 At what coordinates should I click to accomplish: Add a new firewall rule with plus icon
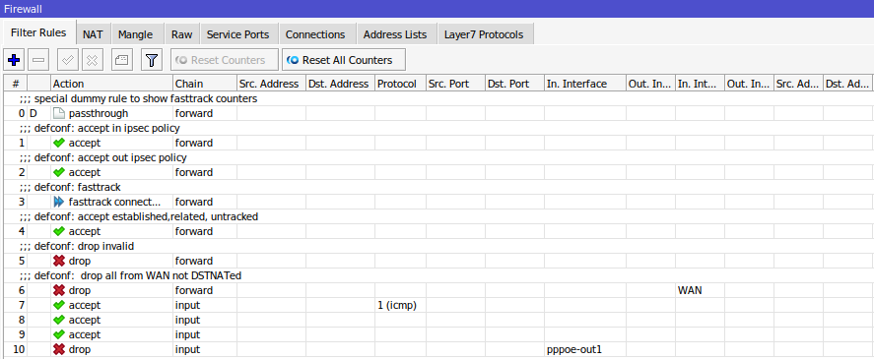click(x=14, y=60)
